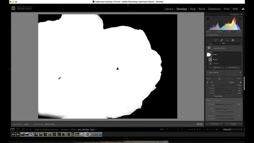254x143 pixels.
Task: Click the Lightroom Classic logo identity plate
Action: [13, 8]
